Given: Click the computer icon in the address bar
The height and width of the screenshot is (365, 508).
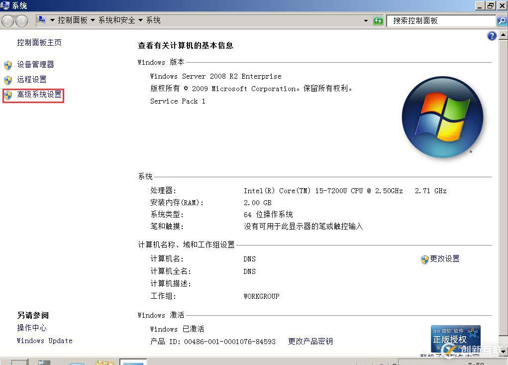Looking at the screenshot, I should pyautogui.click(x=41, y=20).
